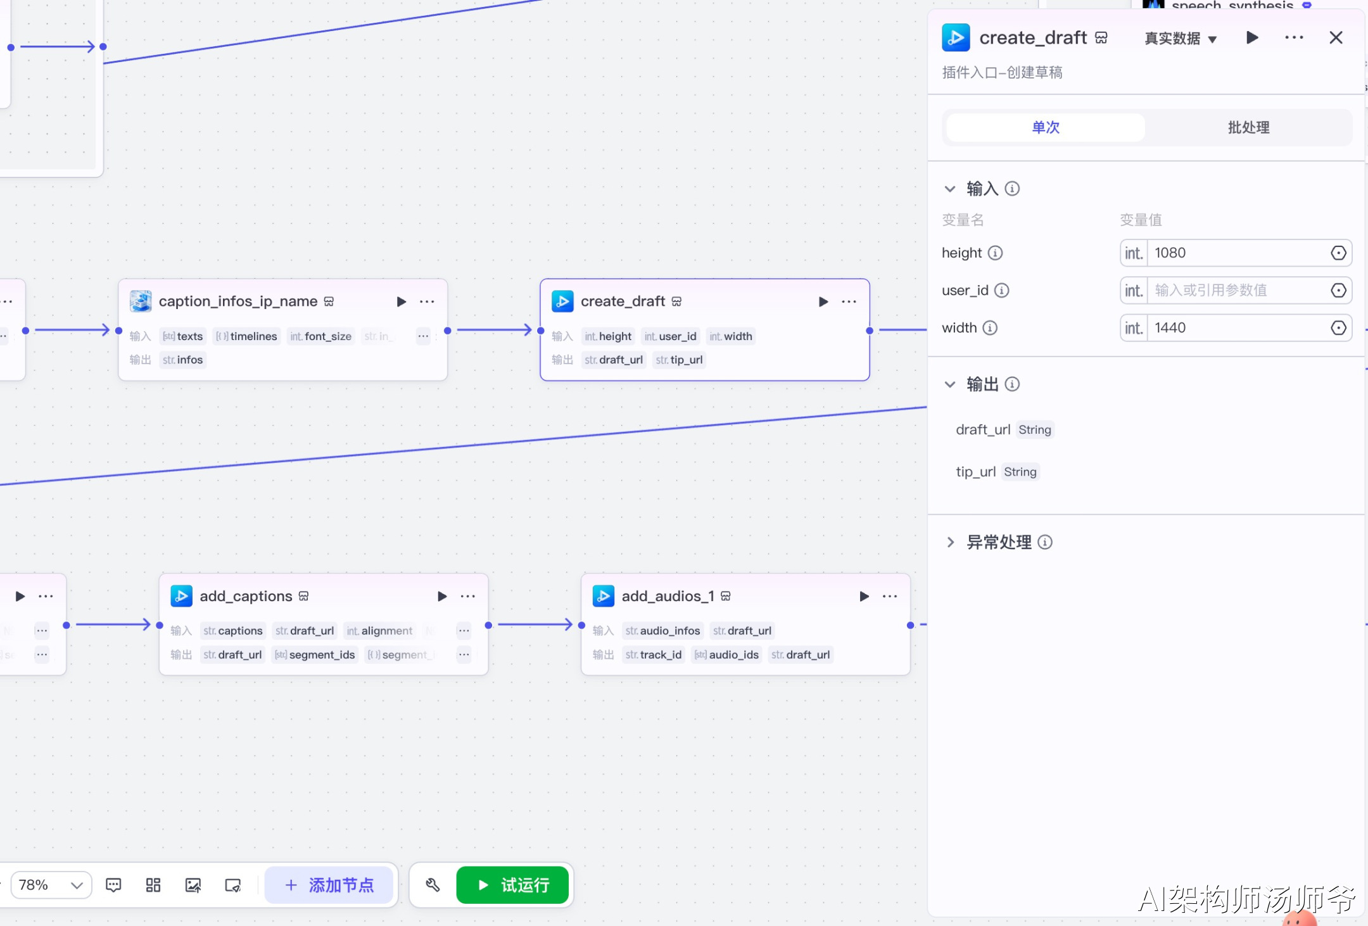Viewport: 1368px width, 926px height.
Task: Select the 单次 tab
Action: click(x=1046, y=127)
